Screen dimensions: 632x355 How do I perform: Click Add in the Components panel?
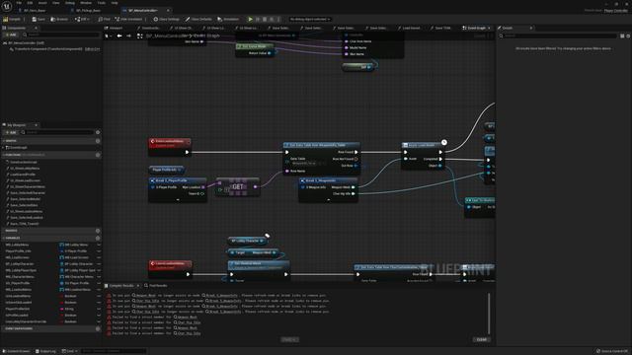[x=11, y=35]
